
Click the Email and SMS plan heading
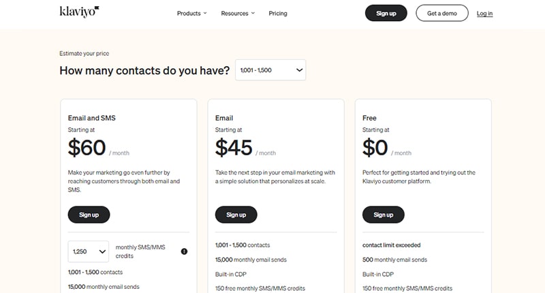click(x=92, y=118)
